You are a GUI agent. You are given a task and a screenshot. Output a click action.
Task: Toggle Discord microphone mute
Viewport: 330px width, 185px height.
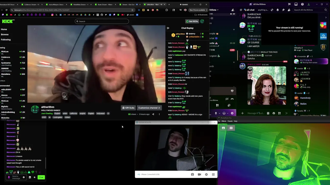216,113
